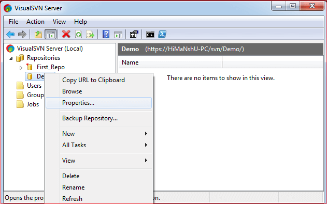Viewport: 327px width, 204px height.
Task: Click the Up one level folder icon
Action: pos(38,34)
